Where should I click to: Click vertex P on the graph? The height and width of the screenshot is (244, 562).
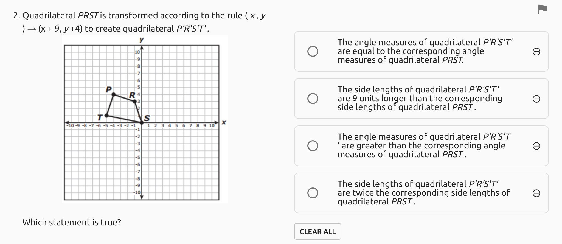[114, 94]
